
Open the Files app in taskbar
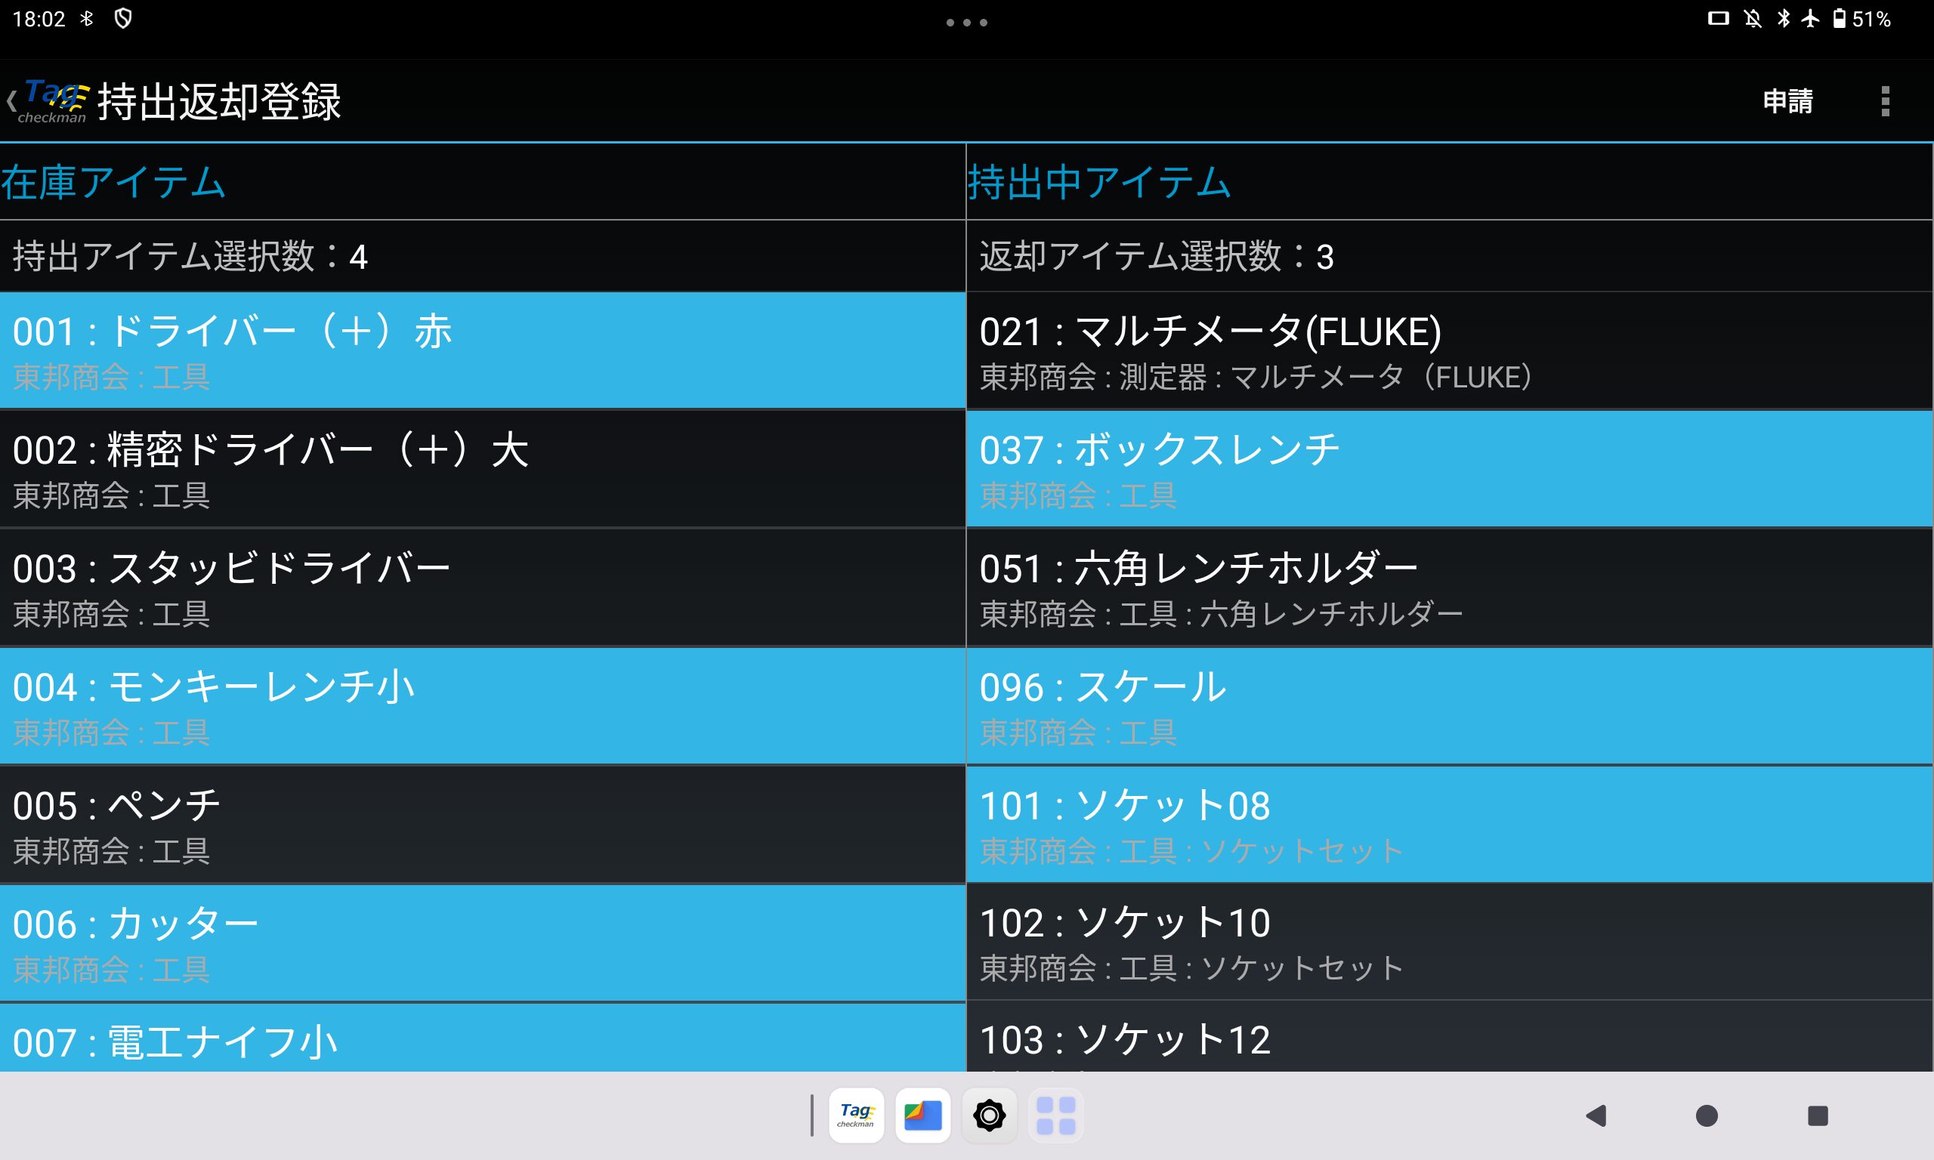coord(922,1115)
